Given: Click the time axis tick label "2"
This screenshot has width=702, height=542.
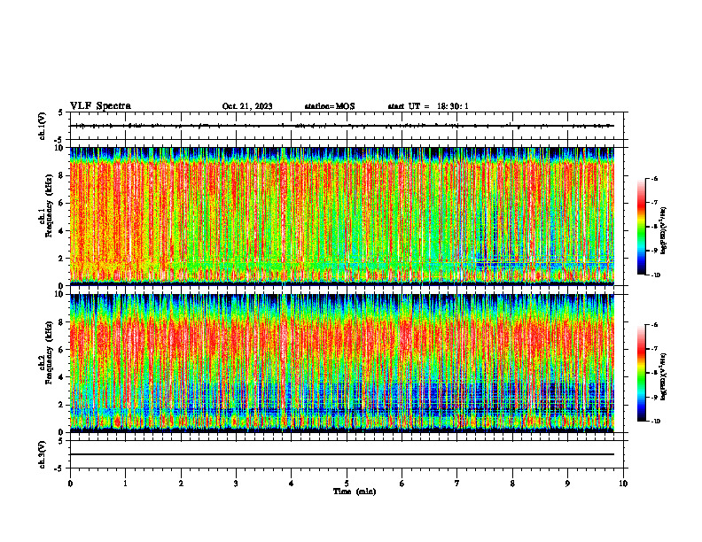Looking at the screenshot, I should 181,484.
